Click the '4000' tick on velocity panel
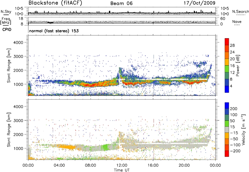This screenshot has width=249, height=172. pos(18,106)
